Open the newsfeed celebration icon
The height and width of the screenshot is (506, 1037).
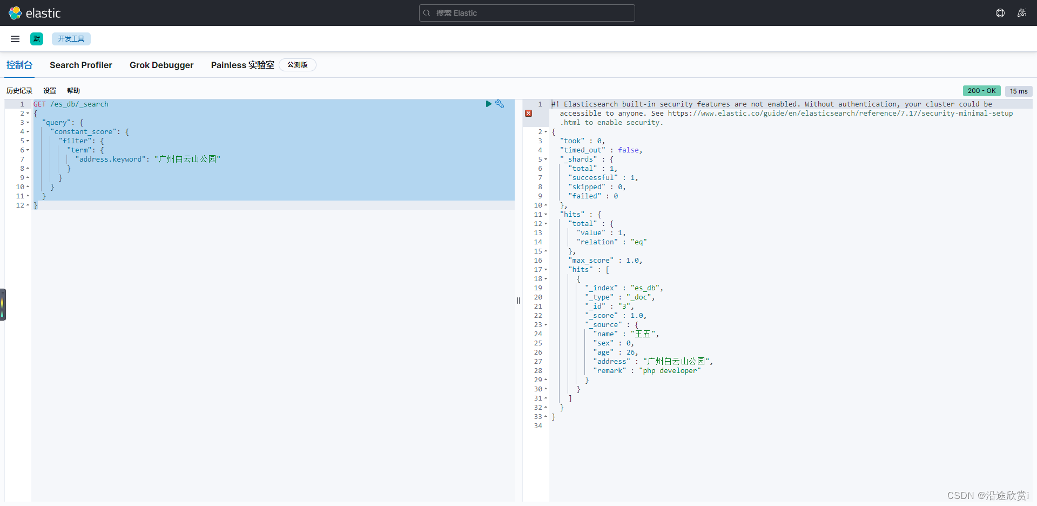tap(1022, 13)
